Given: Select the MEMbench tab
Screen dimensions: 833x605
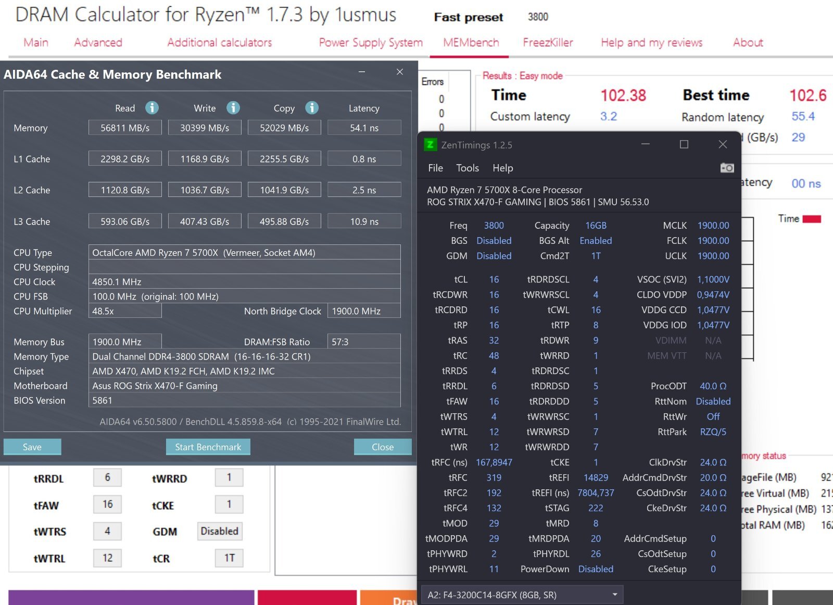Looking at the screenshot, I should click(471, 43).
